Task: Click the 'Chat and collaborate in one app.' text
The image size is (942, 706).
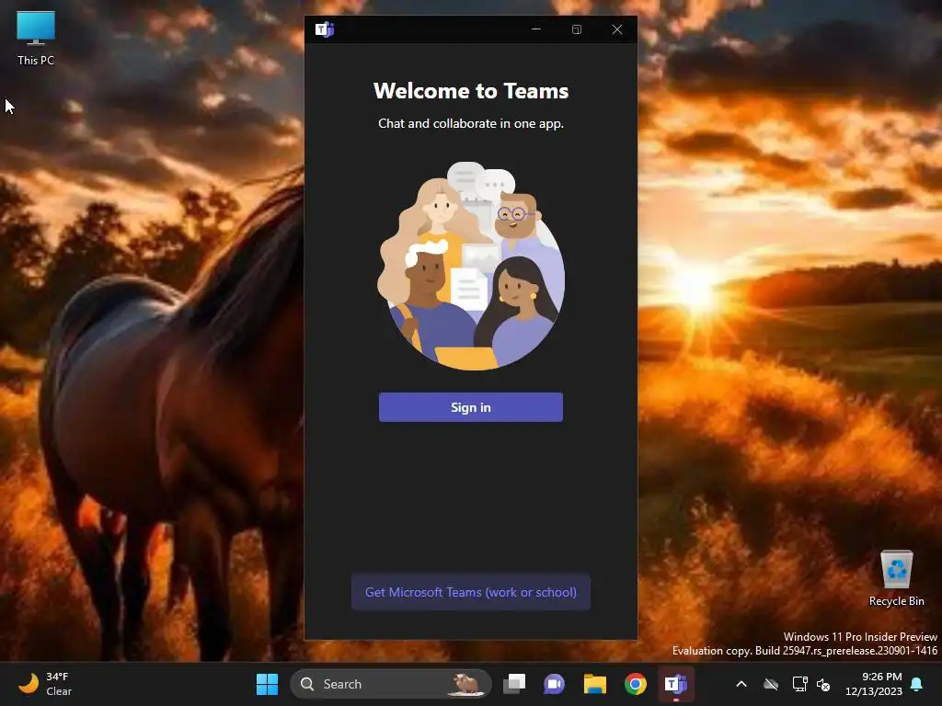Action: [470, 124]
